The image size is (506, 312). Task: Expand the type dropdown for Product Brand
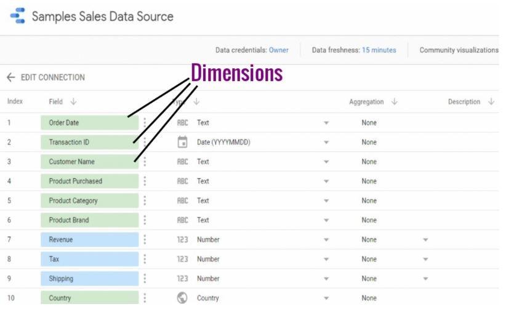[326, 220]
